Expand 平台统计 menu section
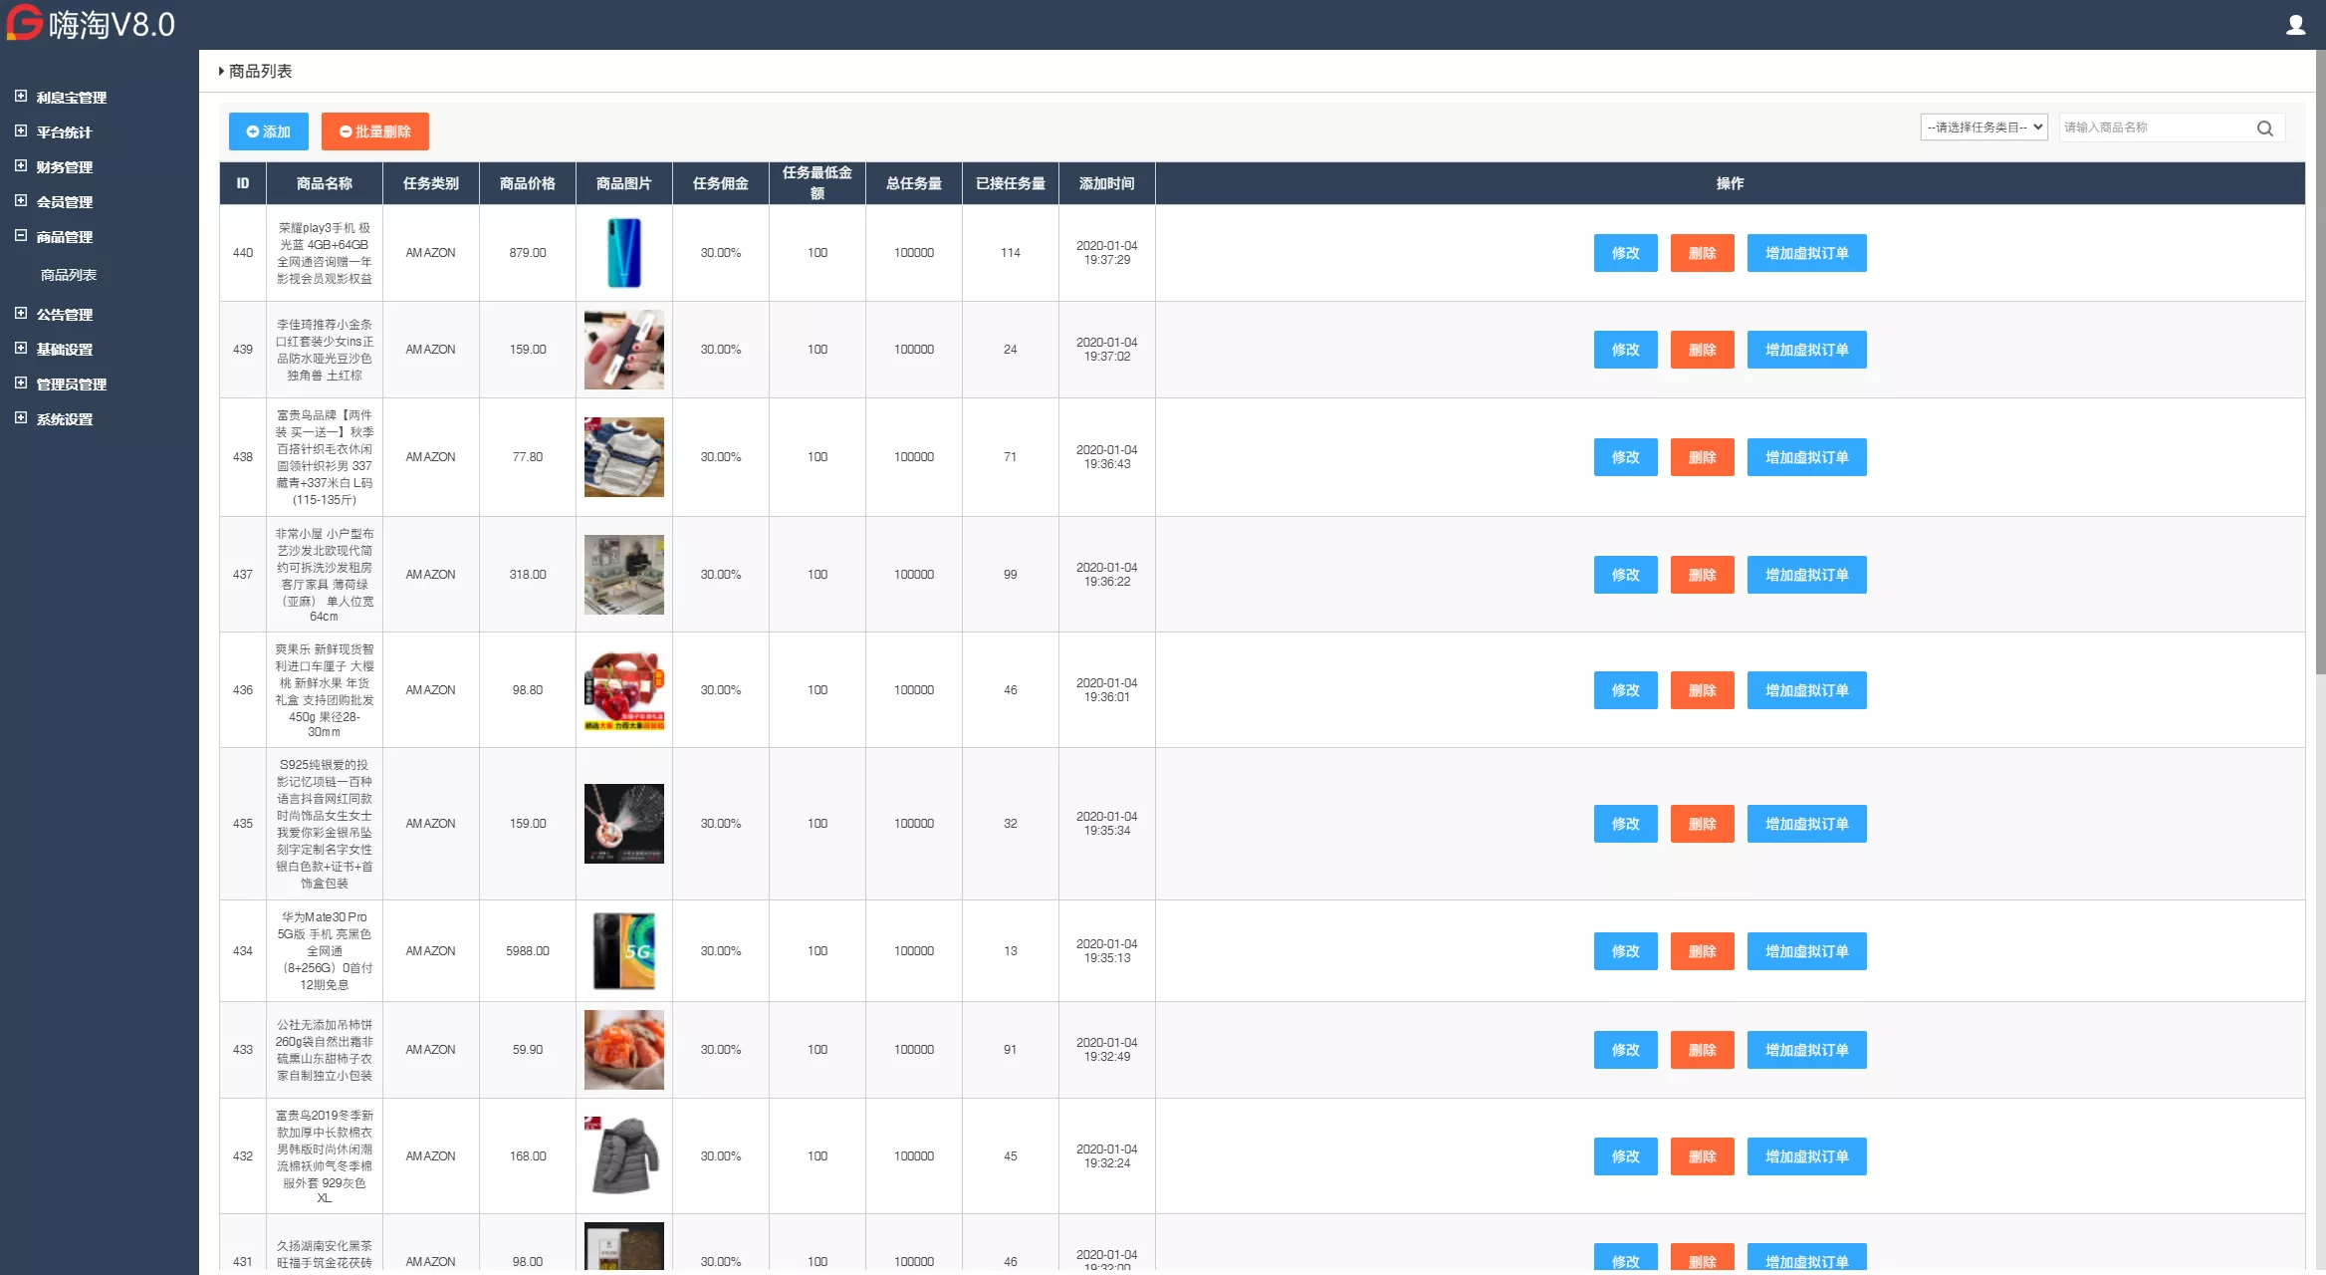 64,132
